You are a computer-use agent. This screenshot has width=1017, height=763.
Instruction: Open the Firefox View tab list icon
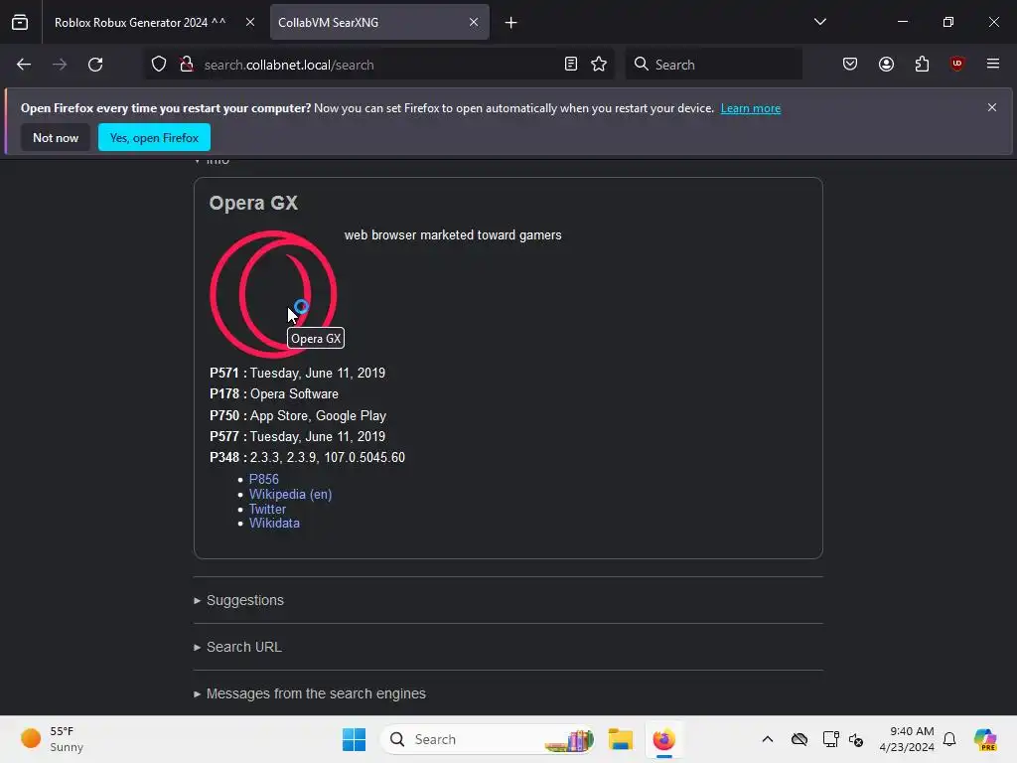coord(20,22)
